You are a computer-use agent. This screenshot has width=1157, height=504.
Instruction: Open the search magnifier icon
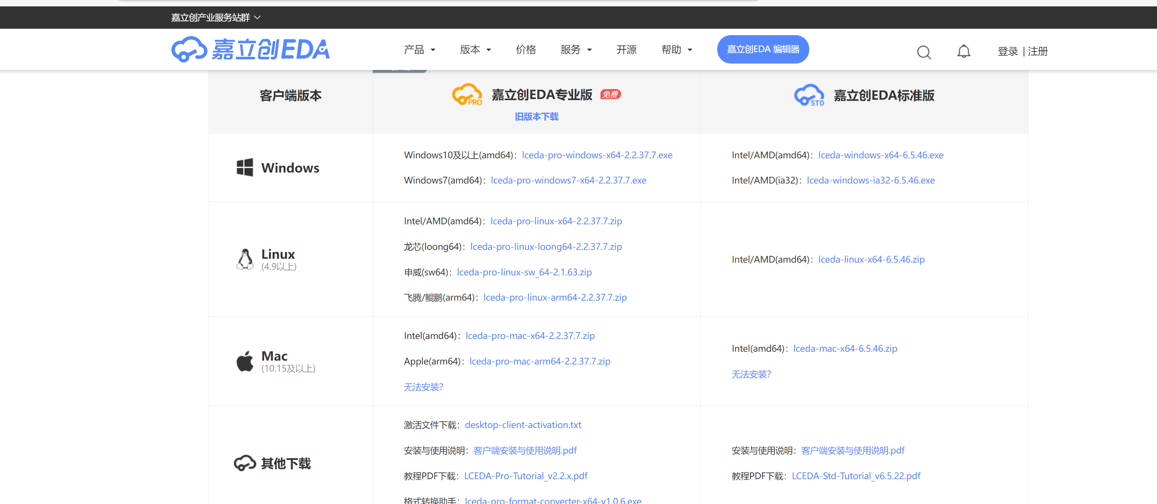pyautogui.click(x=923, y=52)
